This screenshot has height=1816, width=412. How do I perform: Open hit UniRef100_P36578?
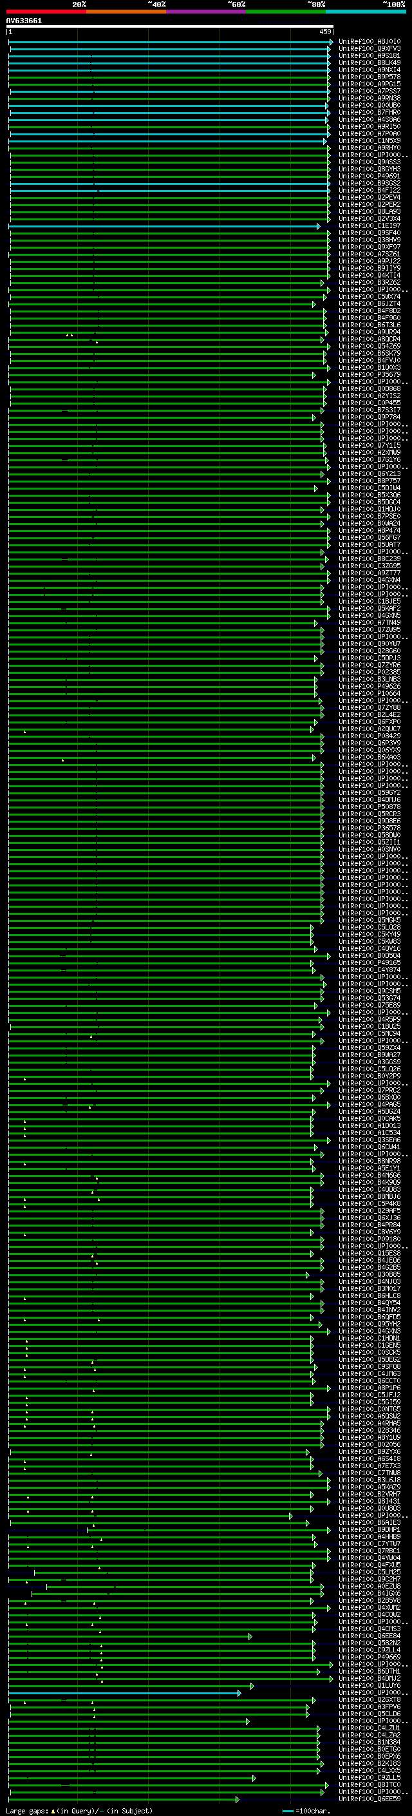point(370,828)
